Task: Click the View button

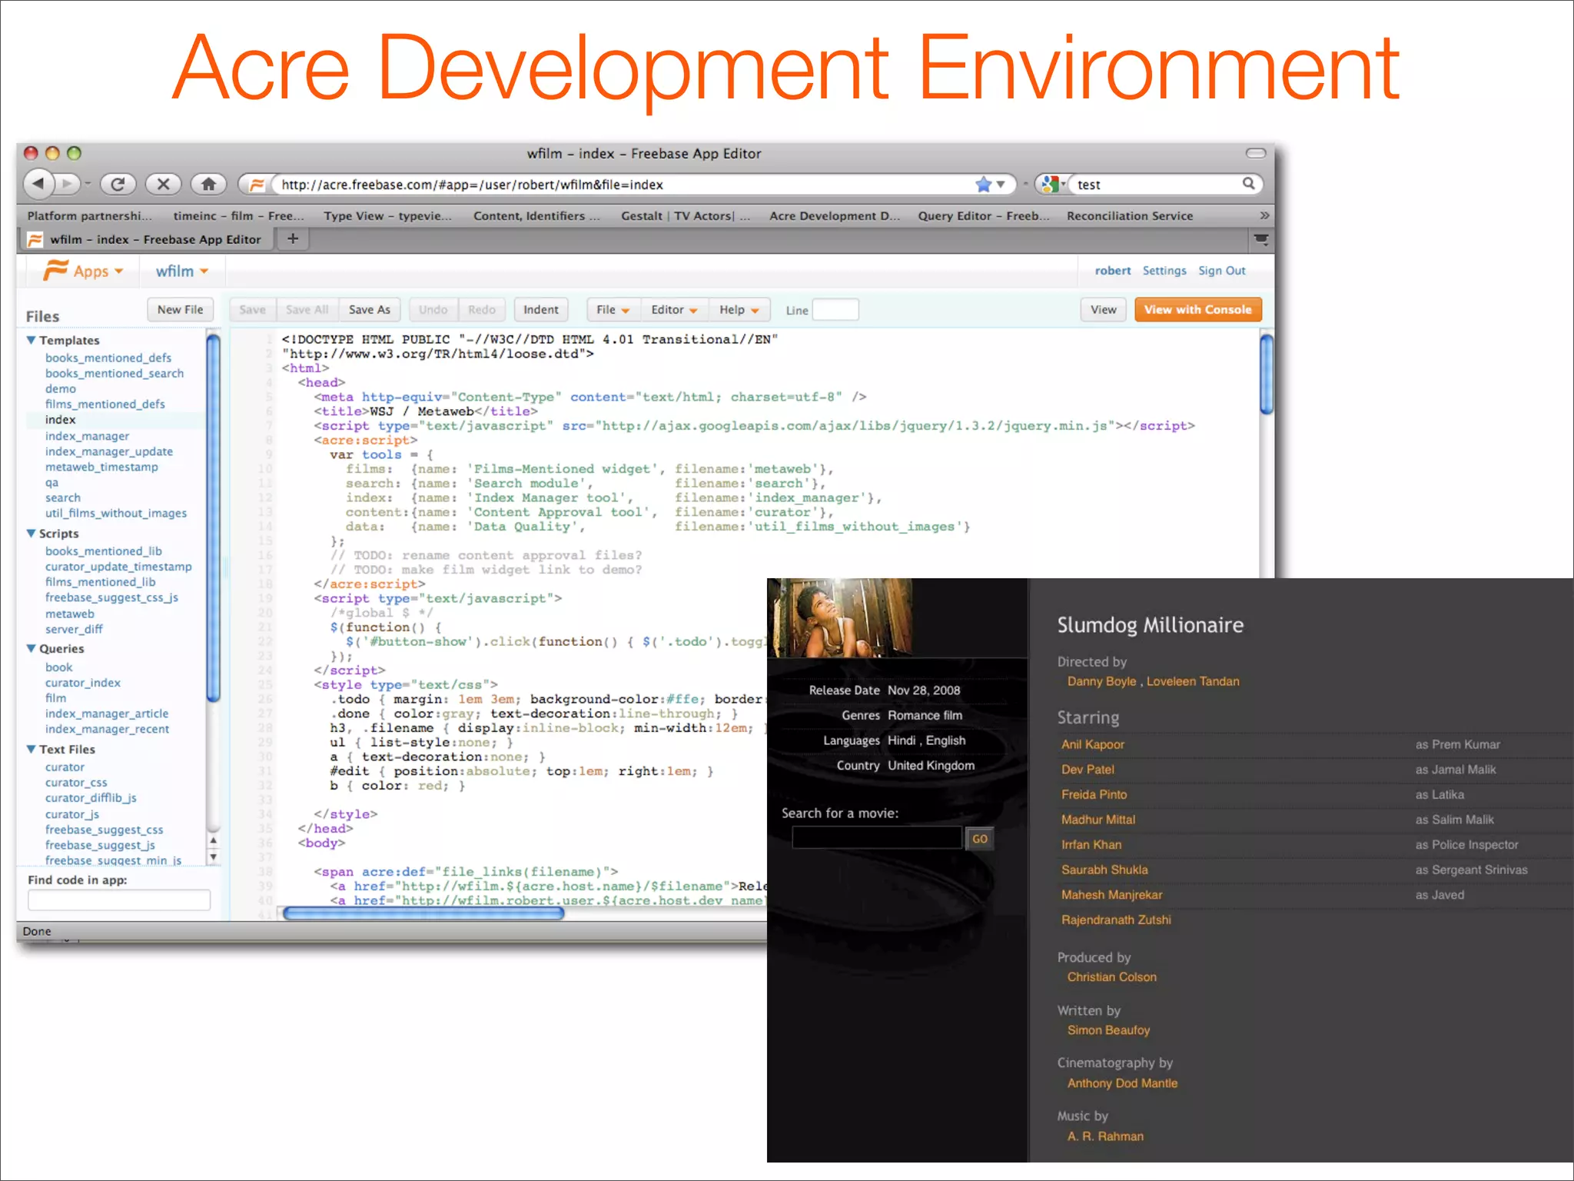Action: click(1103, 310)
